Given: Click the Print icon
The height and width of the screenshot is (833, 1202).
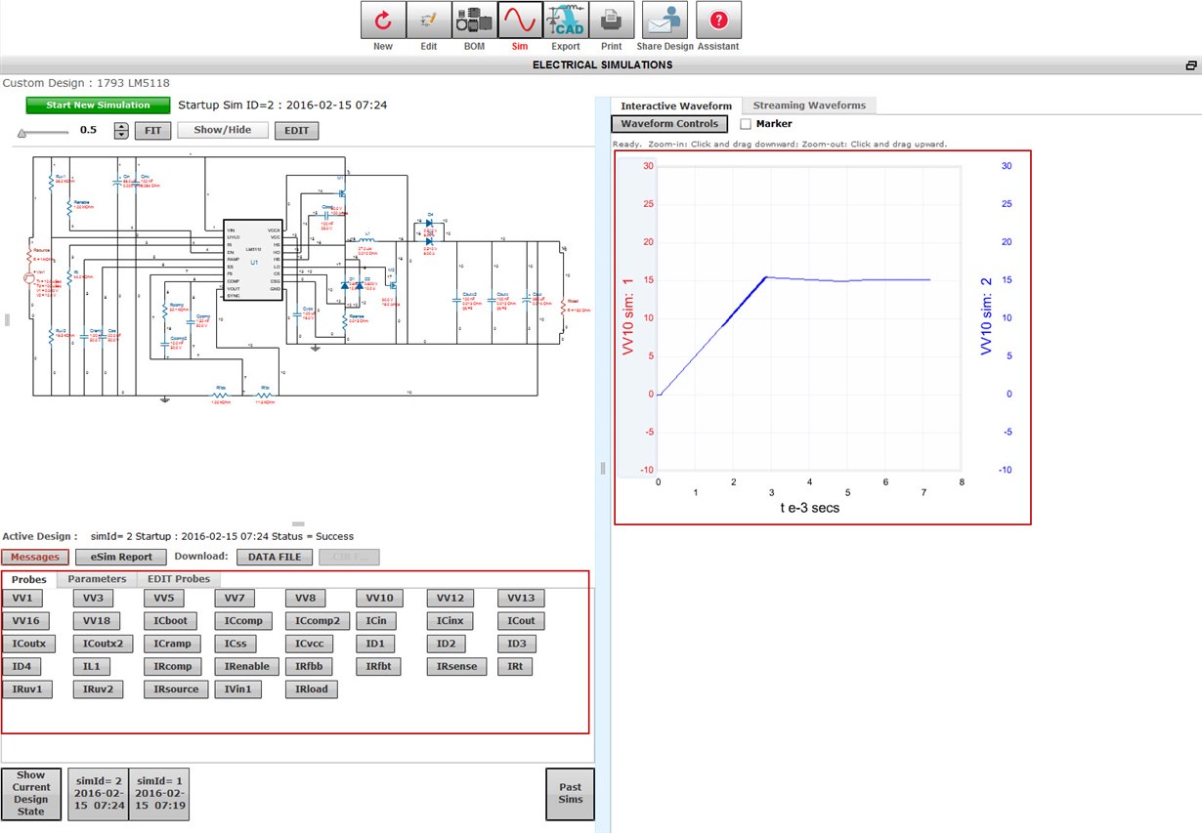Looking at the screenshot, I should [612, 20].
